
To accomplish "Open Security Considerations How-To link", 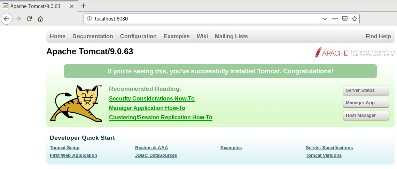I will (151, 98).
